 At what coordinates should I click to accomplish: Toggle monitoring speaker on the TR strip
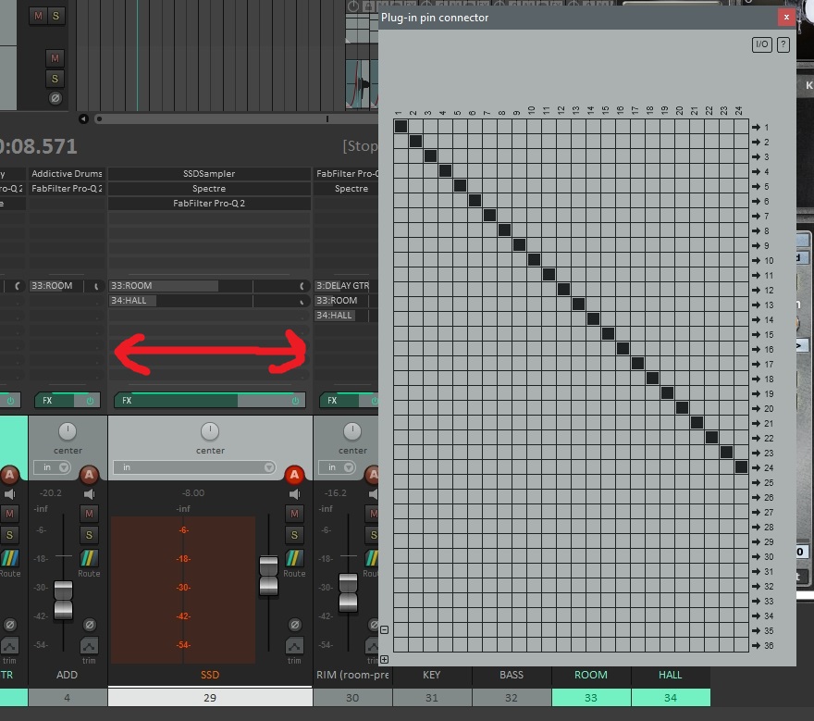[9, 493]
